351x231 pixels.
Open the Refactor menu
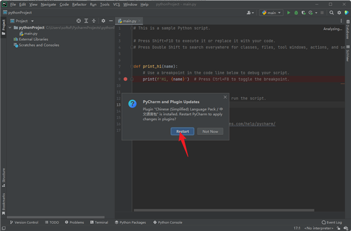[79, 5]
